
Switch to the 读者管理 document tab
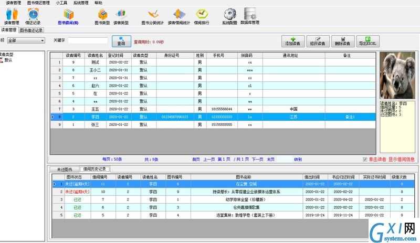pyautogui.click(x=9, y=30)
